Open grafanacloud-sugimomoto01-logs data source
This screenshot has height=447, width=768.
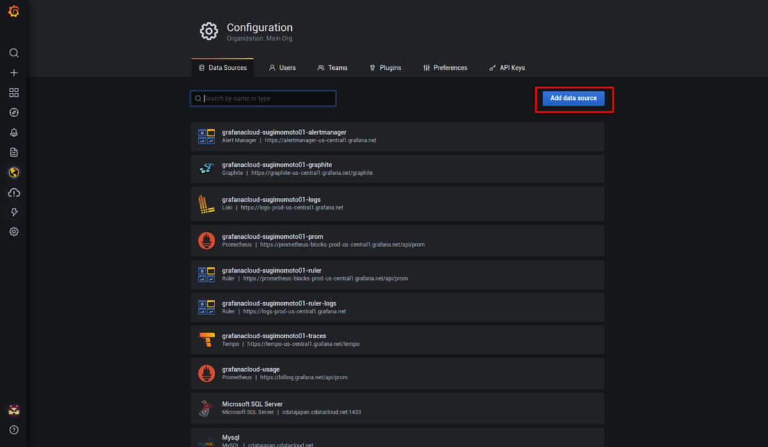(397, 204)
